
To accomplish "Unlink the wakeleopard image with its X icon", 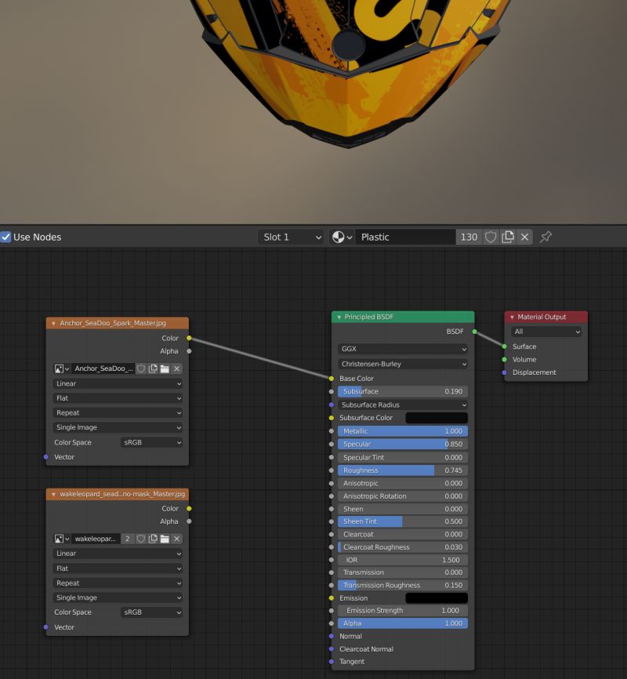I will (176, 539).
